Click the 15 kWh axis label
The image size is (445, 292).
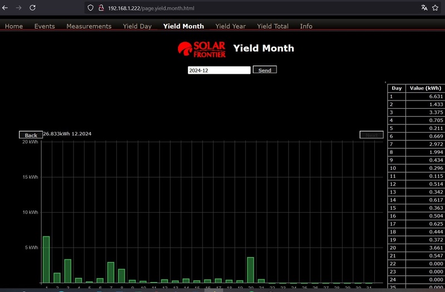(x=30, y=177)
